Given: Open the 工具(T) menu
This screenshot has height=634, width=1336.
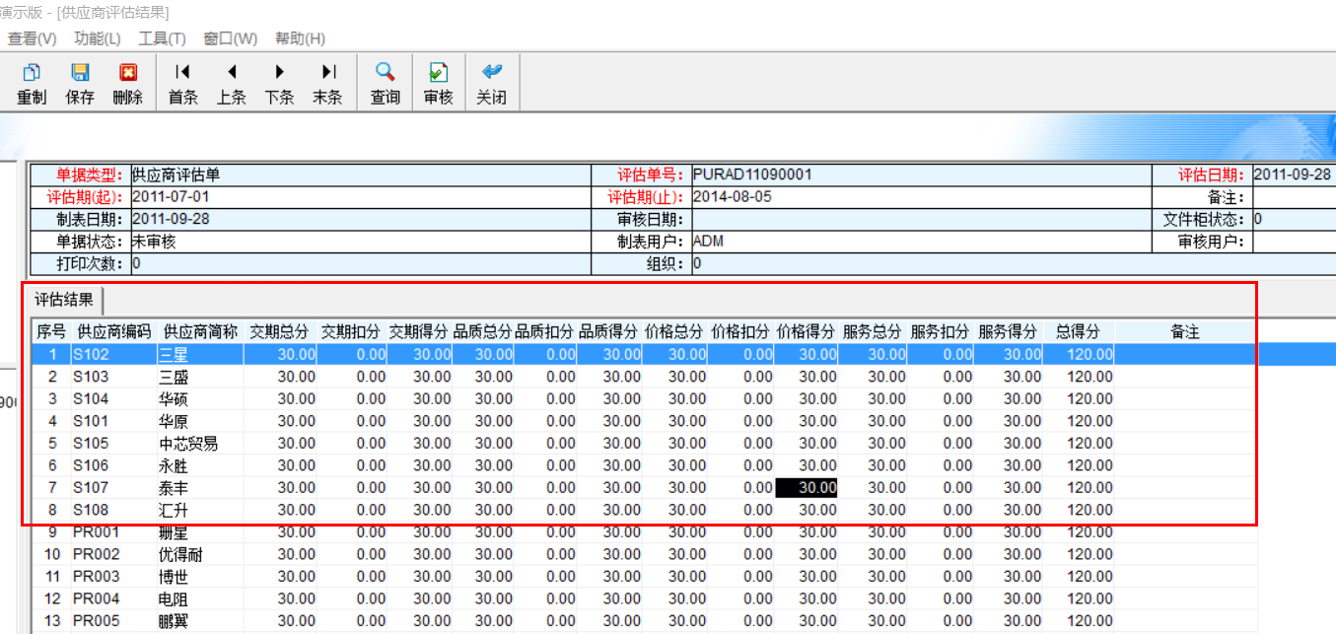Looking at the screenshot, I should click(x=162, y=38).
